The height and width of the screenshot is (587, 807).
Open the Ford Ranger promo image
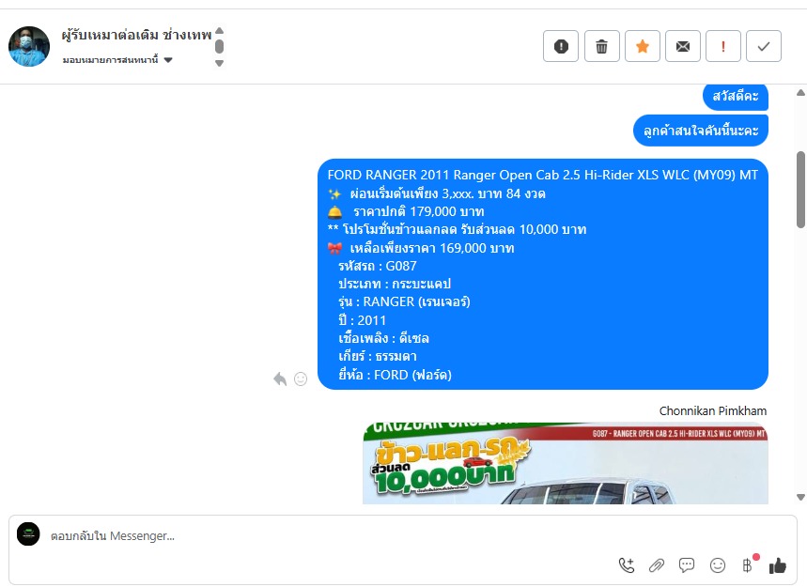point(566,463)
